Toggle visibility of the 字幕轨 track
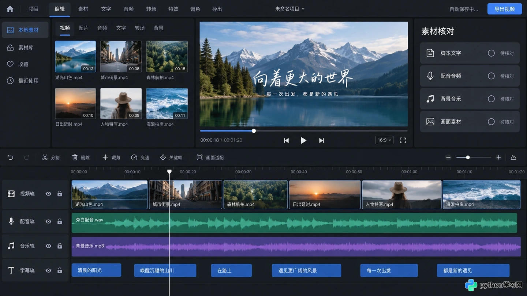The height and width of the screenshot is (296, 527). (48, 270)
